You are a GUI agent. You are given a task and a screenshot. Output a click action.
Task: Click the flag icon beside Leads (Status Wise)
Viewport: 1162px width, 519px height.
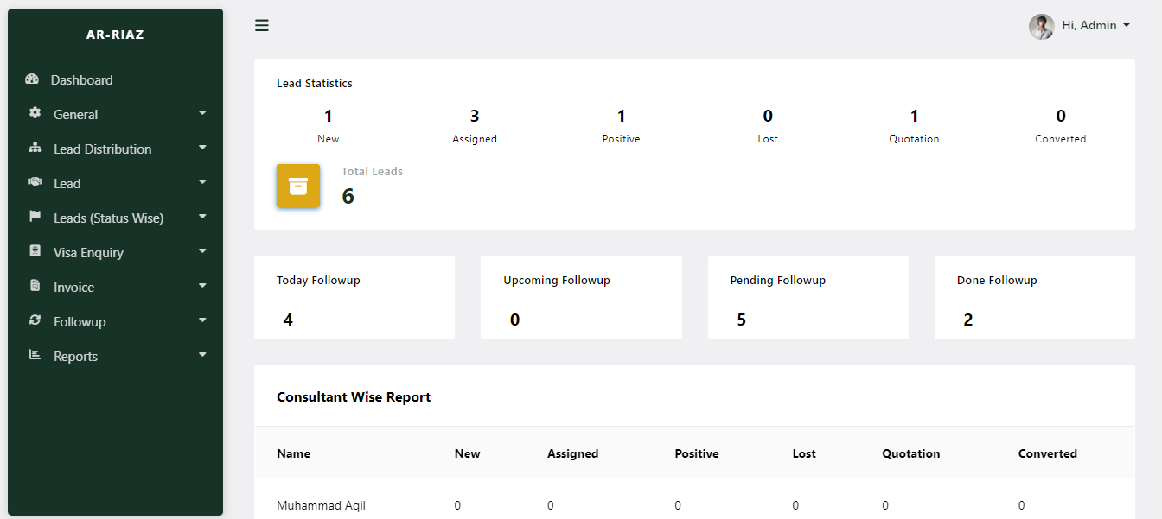click(35, 217)
